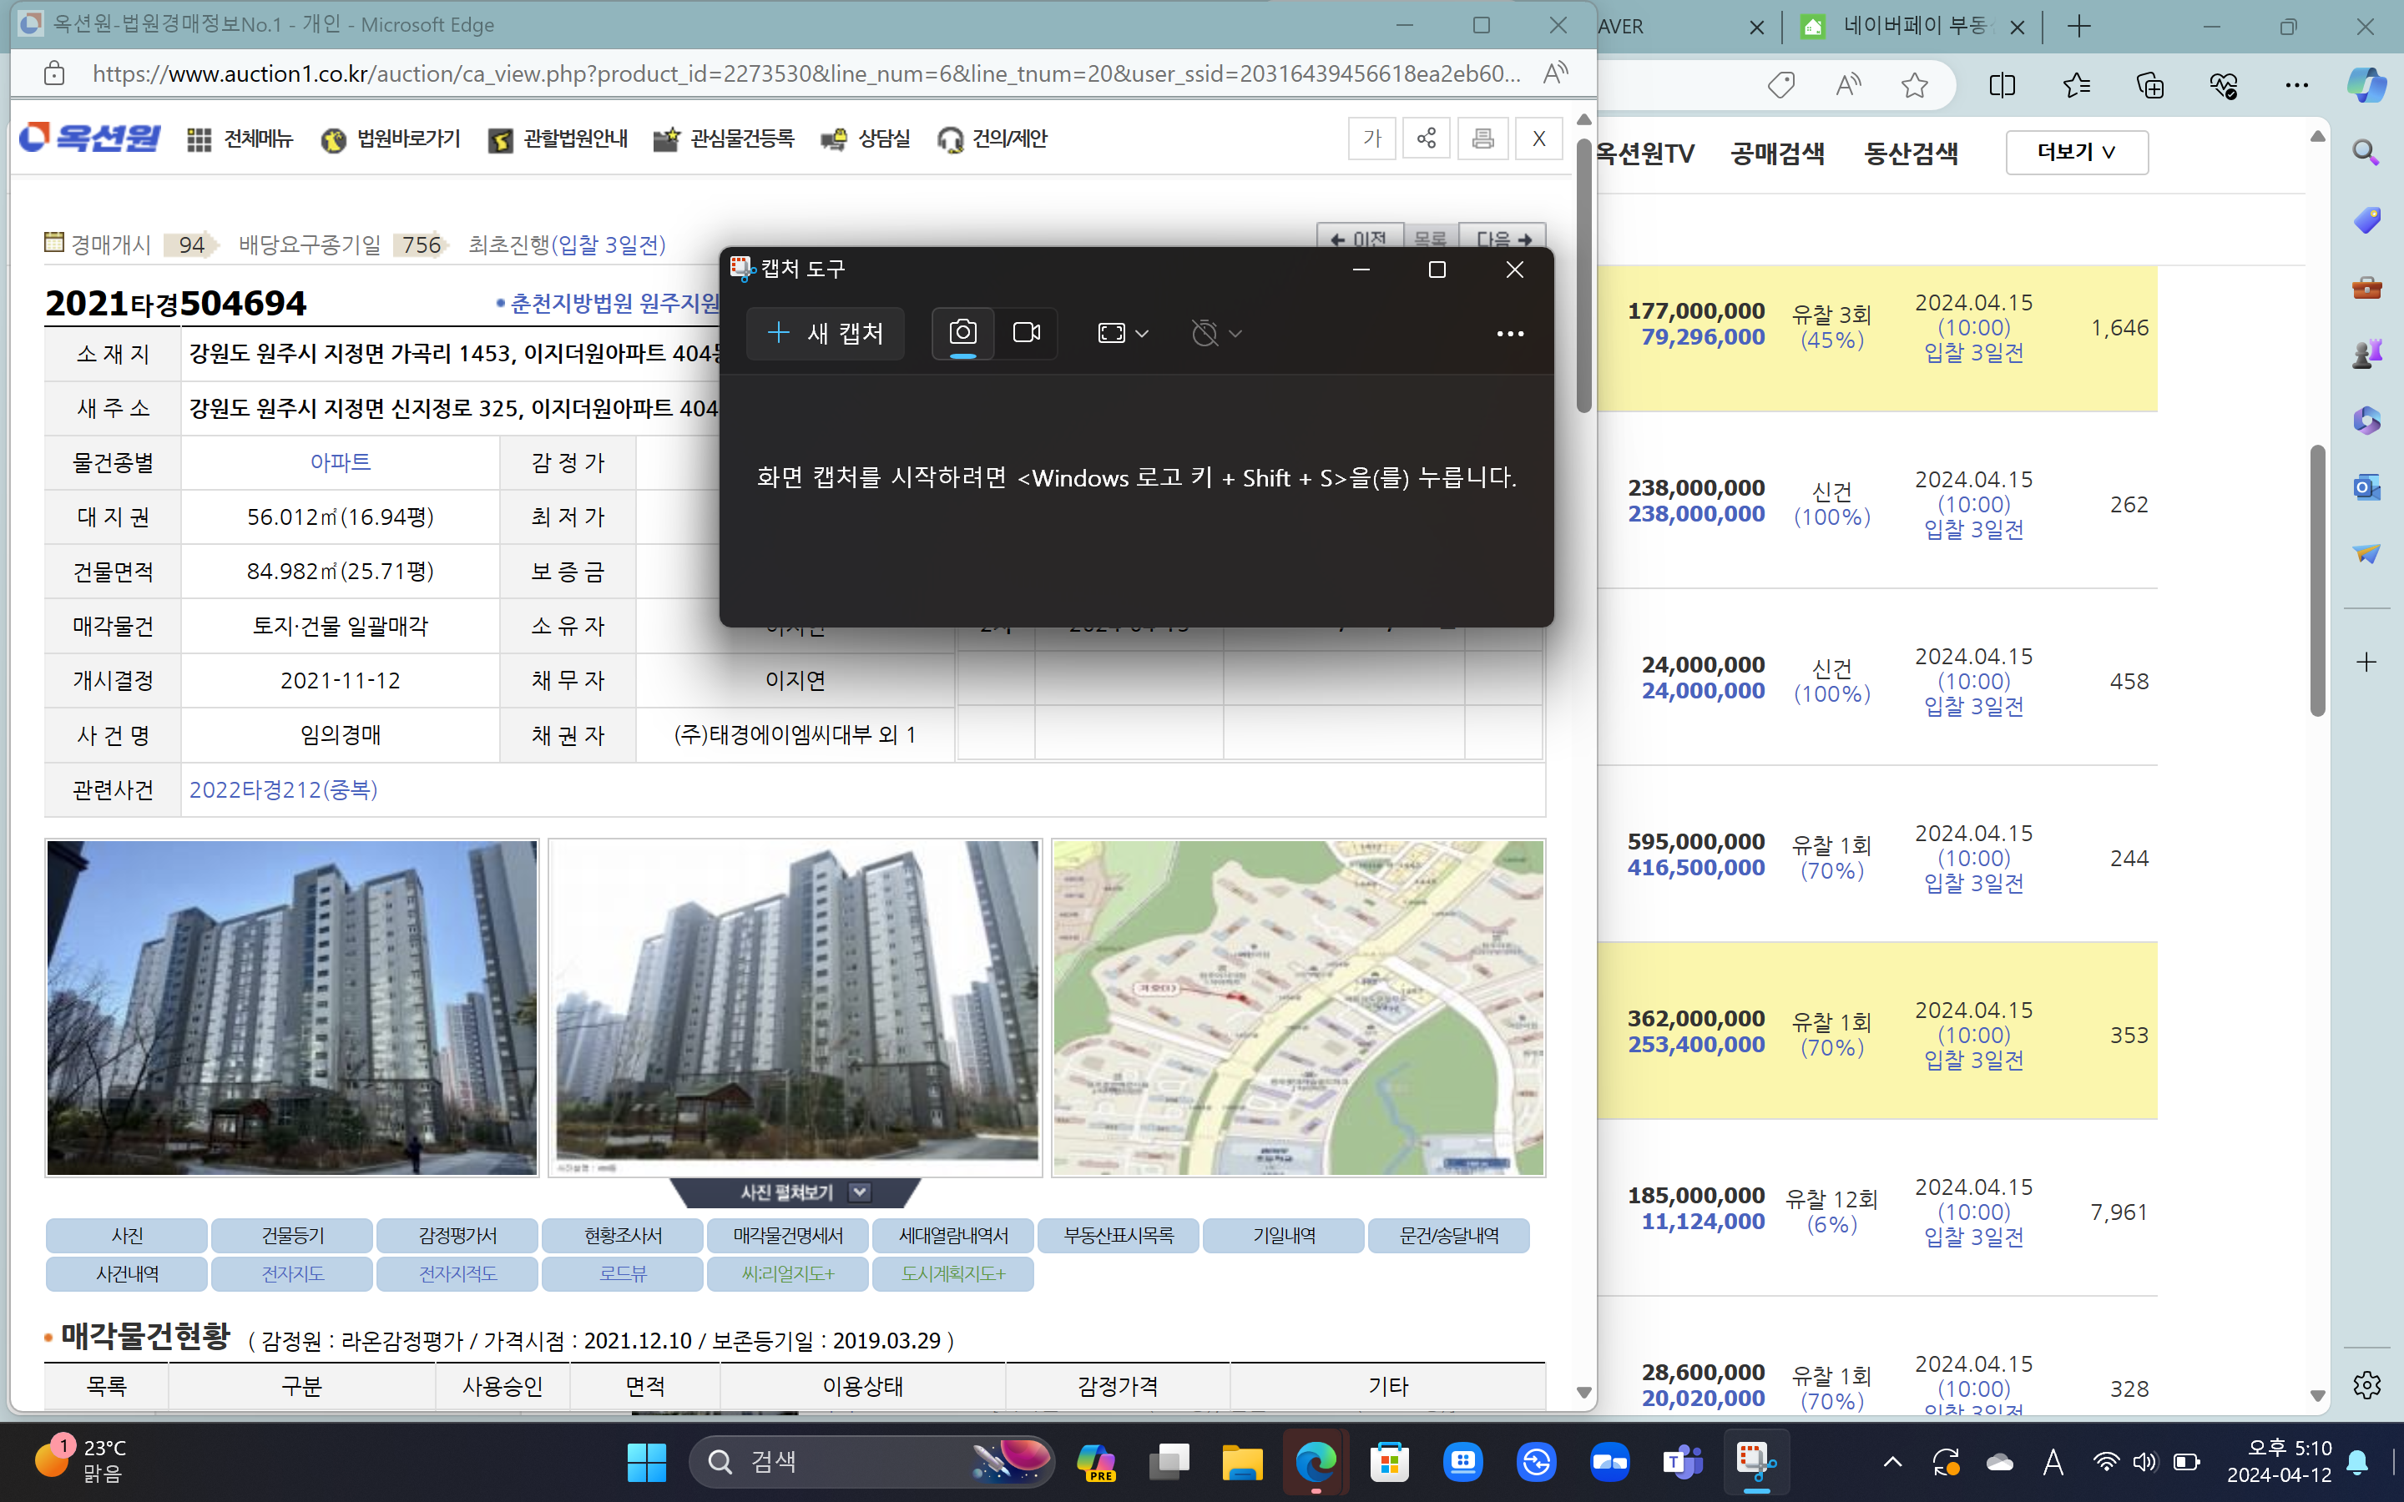Open capture shape mode dropdown
This screenshot has height=1502, width=2404.
coord(1123,333)
